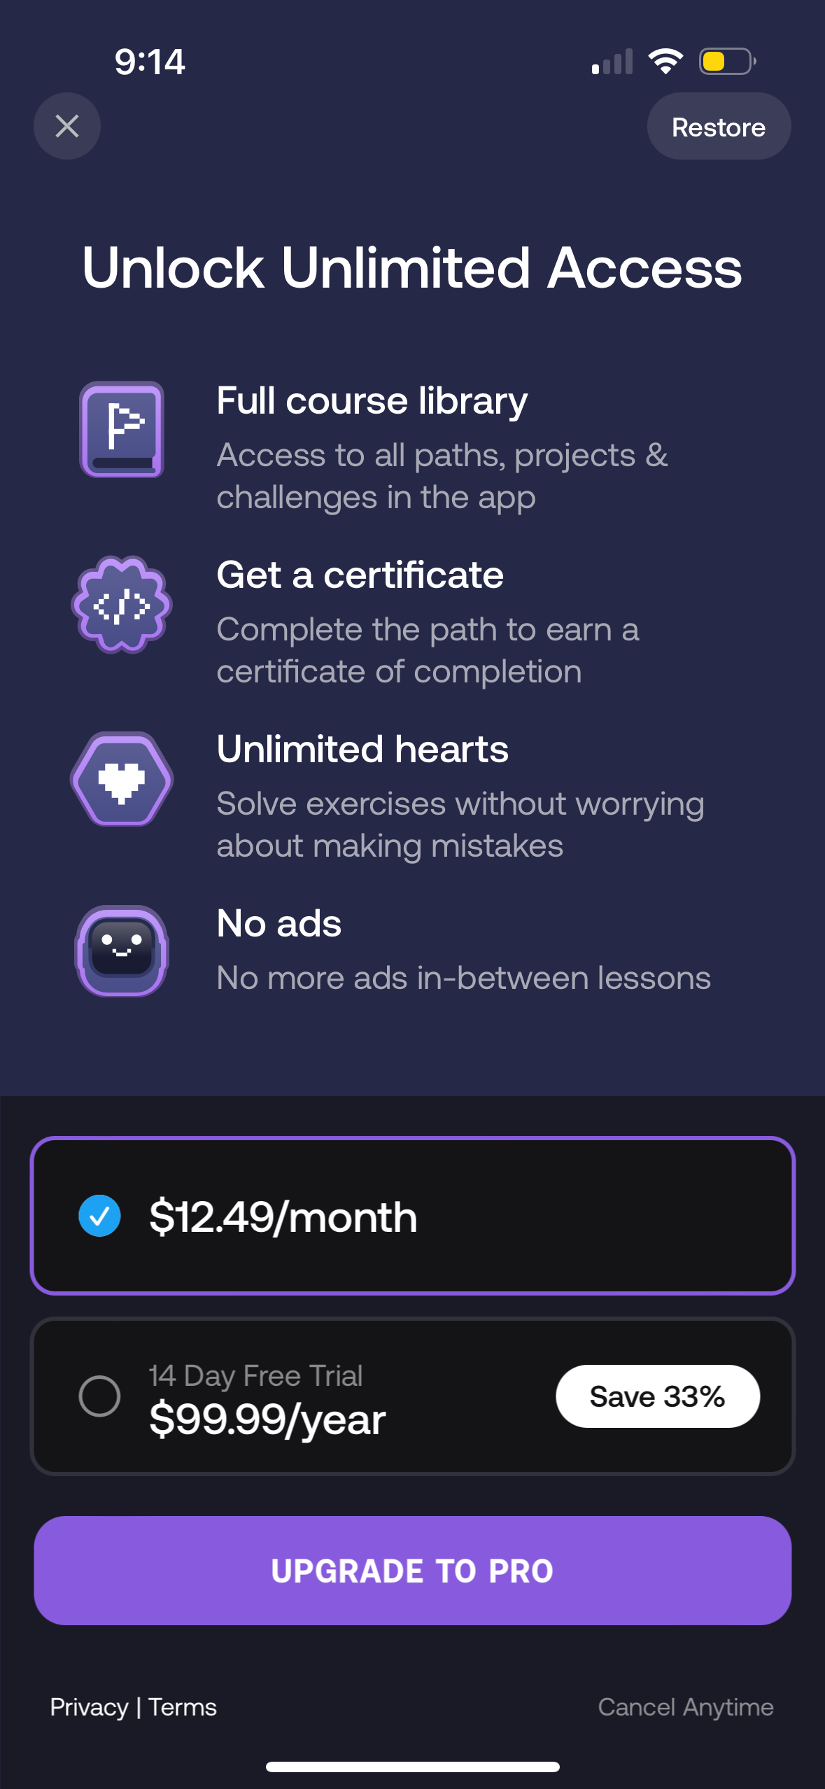Click the blue checkmark on the monthly plan
Viewport: 825px width, 1789px height.
click(x=99, y=1215)
